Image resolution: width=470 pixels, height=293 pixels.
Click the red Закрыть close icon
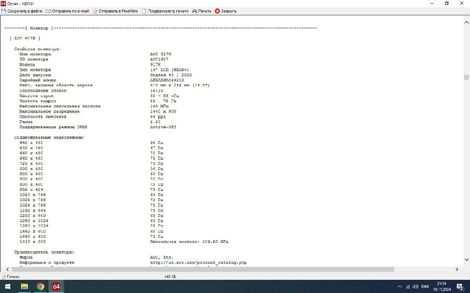[x=217, y=11]
